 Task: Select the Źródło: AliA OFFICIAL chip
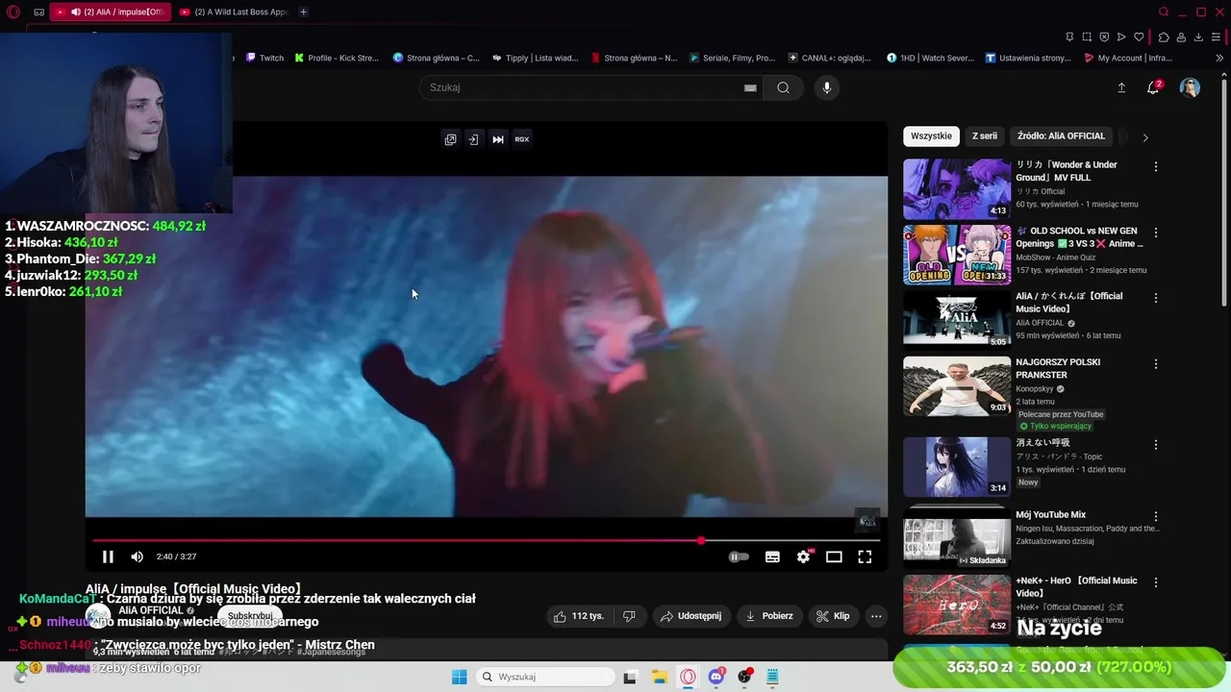(1062, 136)
